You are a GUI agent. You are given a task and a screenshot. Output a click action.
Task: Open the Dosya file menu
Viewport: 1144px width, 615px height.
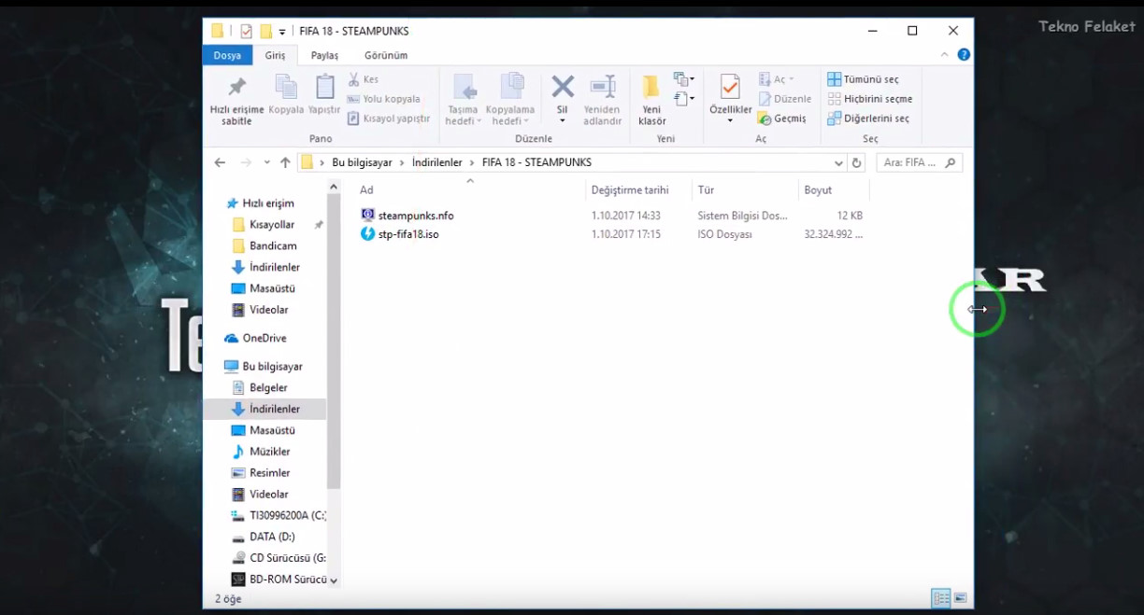point(227,55)
